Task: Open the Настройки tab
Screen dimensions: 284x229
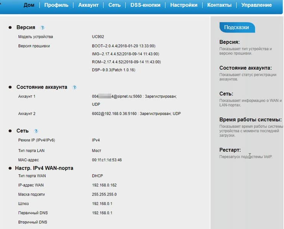Action: pyautogui.click(x=184, y=5)
